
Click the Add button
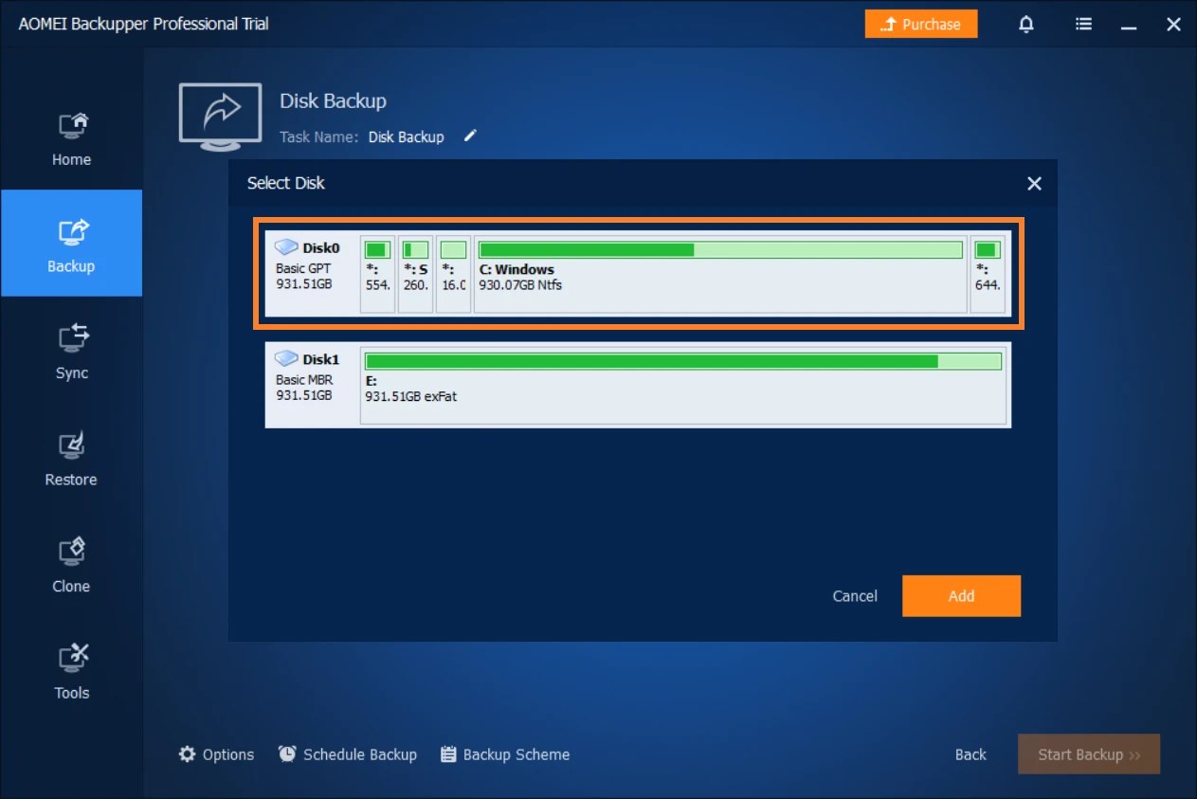click(961, 596)
